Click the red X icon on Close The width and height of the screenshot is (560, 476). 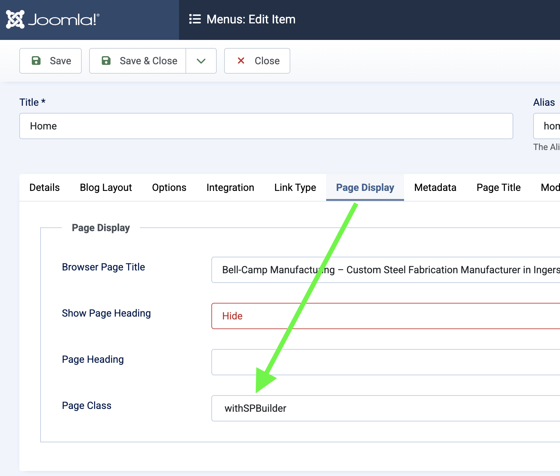coord(241,61)
